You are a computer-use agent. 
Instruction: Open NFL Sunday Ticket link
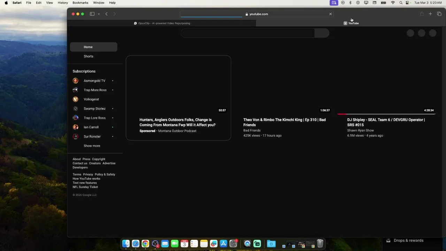(x=85, y=187)
